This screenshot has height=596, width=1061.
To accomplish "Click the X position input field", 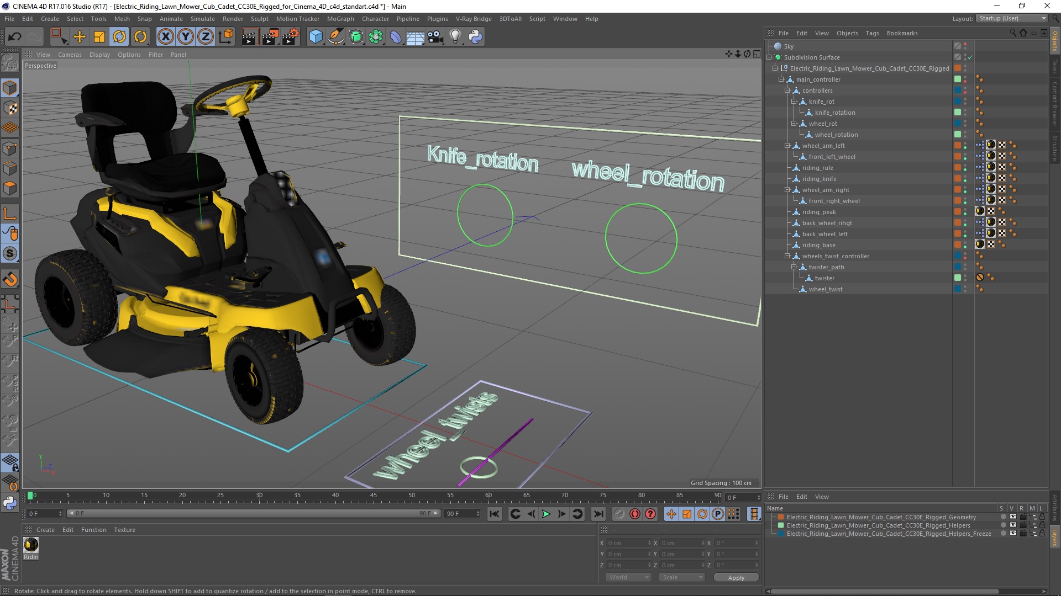I will [x=628, y=543].
